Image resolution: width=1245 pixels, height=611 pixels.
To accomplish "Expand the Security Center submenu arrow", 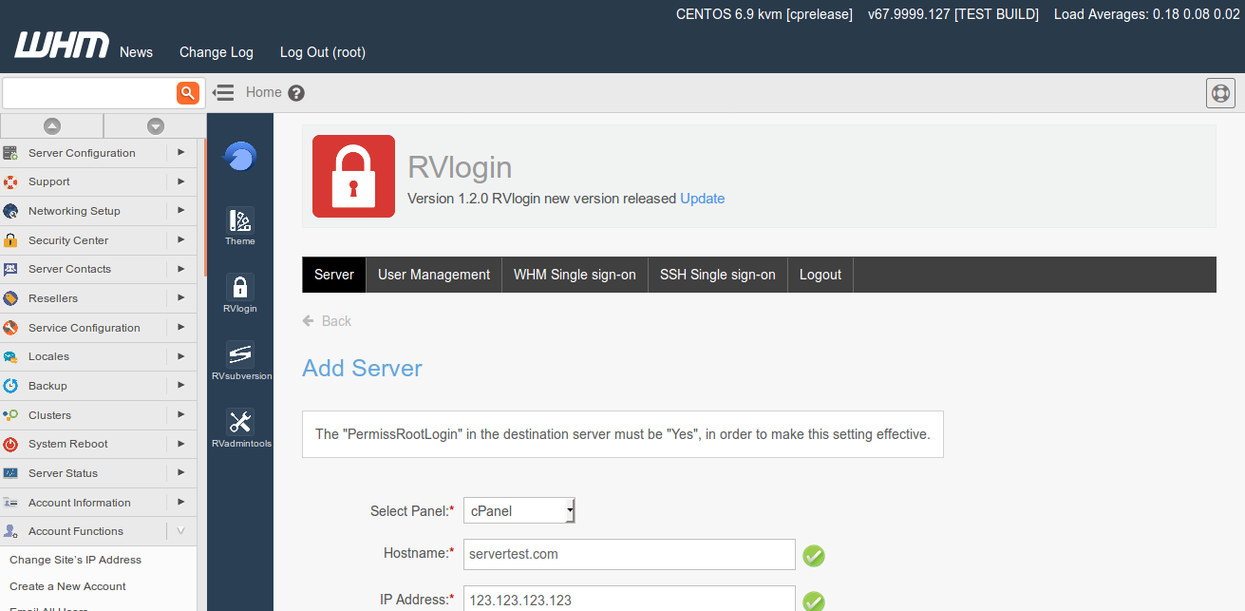I will [180, 240].
